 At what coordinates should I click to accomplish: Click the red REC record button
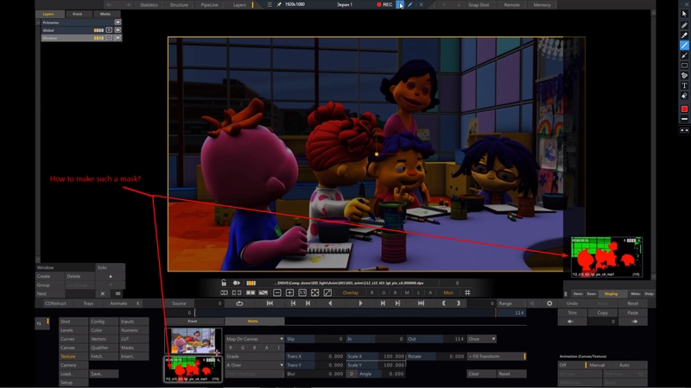point(385,5)
